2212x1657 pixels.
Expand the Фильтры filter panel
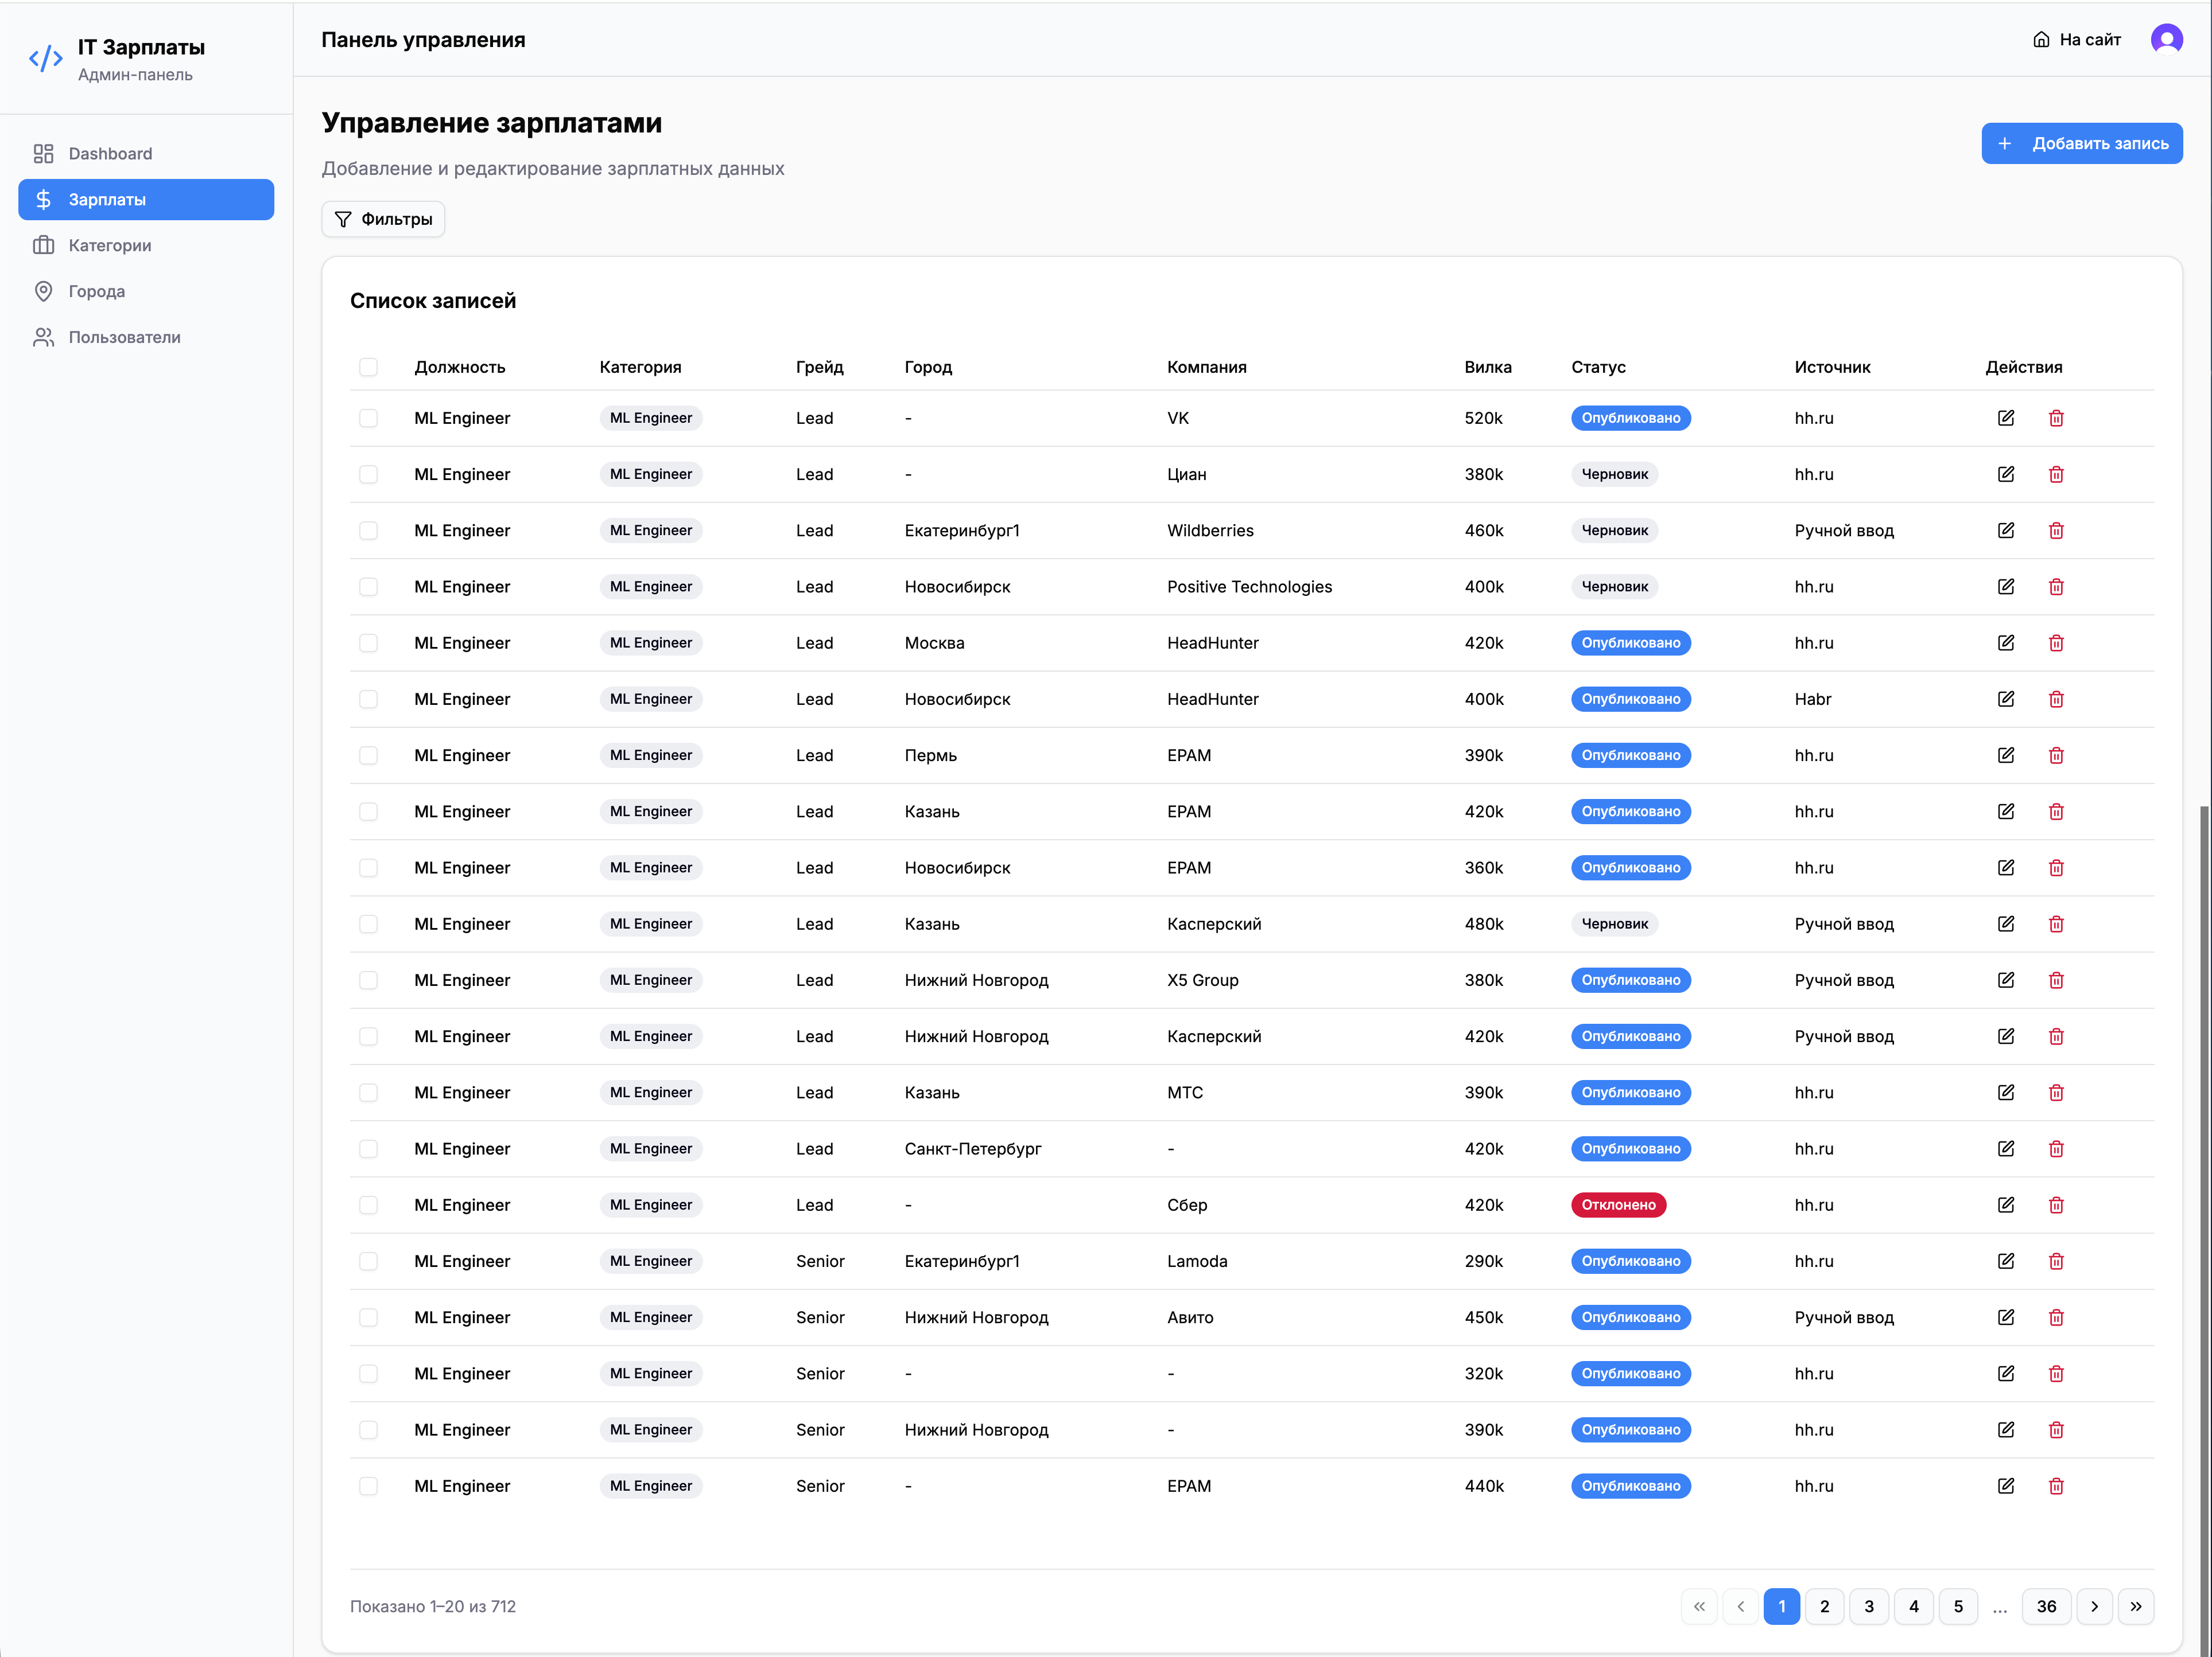coord(383,219)
